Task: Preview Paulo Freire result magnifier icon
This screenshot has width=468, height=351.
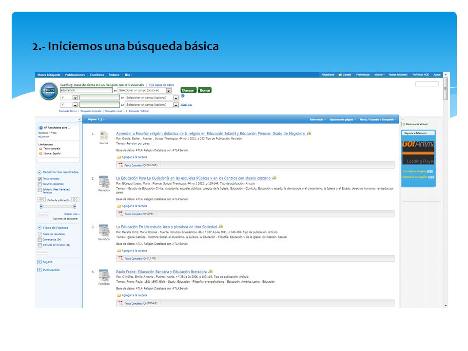Action: 210,272
